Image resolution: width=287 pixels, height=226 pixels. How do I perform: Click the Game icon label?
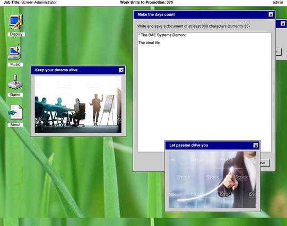[x=15, y=95]
